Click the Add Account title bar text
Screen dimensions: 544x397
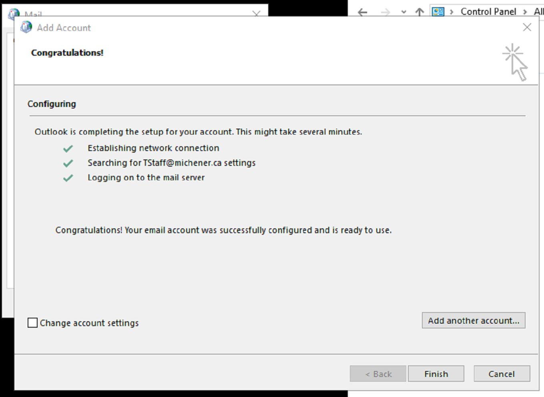point(64,28)
